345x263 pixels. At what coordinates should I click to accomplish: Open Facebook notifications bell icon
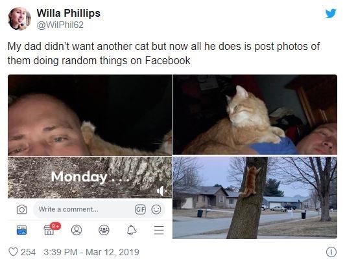coord(132,230)
